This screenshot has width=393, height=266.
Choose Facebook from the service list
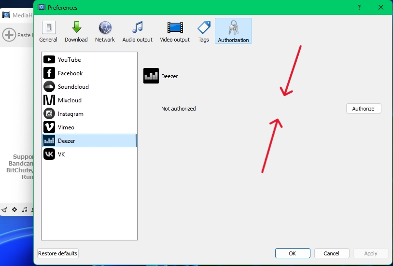(x=70, y=73)
